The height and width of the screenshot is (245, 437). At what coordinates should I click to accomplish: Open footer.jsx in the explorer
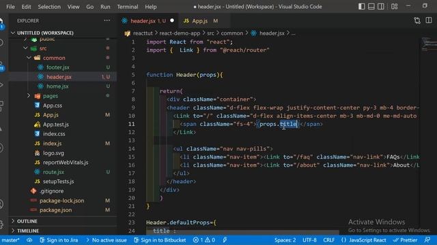pyautogui.click(x=63, y=67)
